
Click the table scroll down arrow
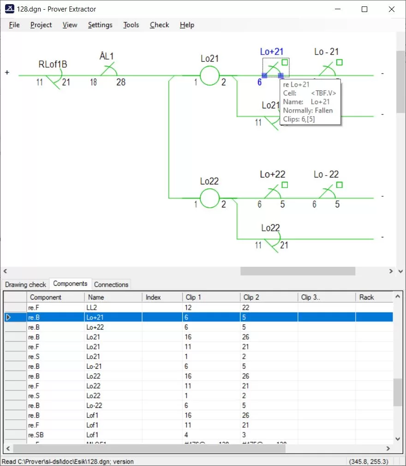[x=398, y=439]
